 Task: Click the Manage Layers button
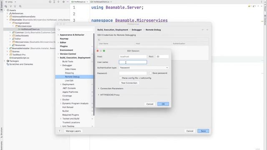(x=73, y=131)
